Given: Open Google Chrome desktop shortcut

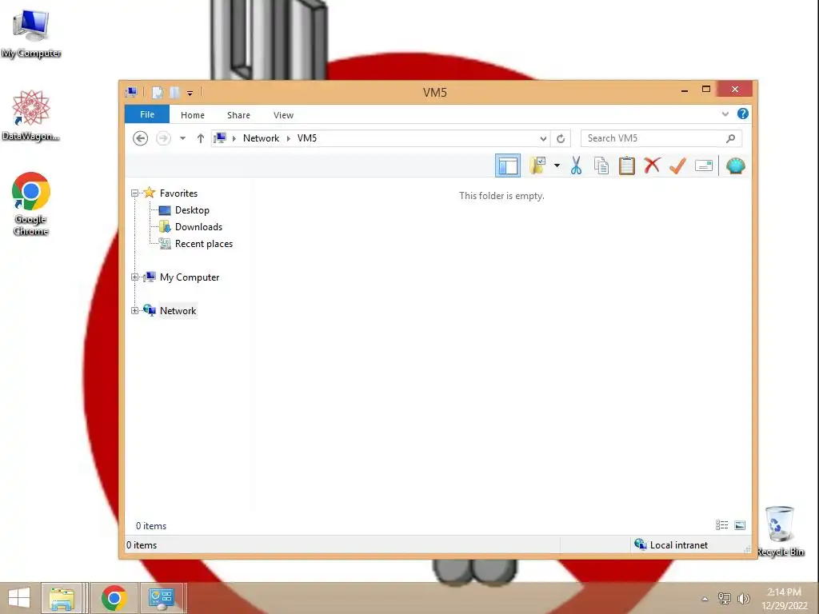Looking at the screenshot, I should [31, 204].
